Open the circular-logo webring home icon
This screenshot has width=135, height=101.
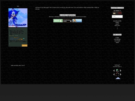(x=117, y=75)
